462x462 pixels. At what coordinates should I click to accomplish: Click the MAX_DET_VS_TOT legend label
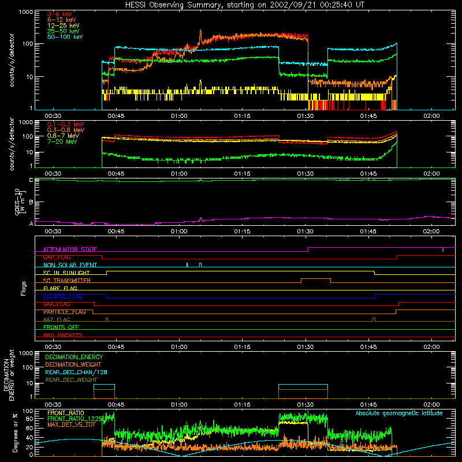[72, 424]
